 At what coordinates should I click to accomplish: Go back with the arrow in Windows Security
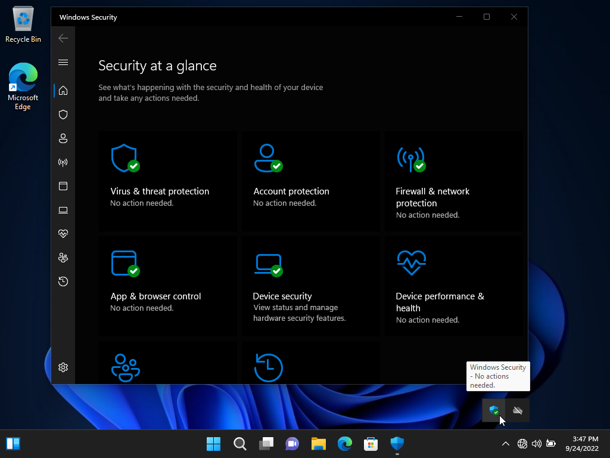[x=63, y=38]
